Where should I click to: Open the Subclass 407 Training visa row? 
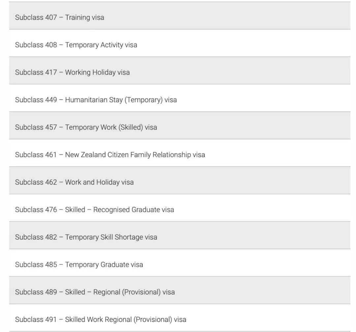(x=180, y=16)
